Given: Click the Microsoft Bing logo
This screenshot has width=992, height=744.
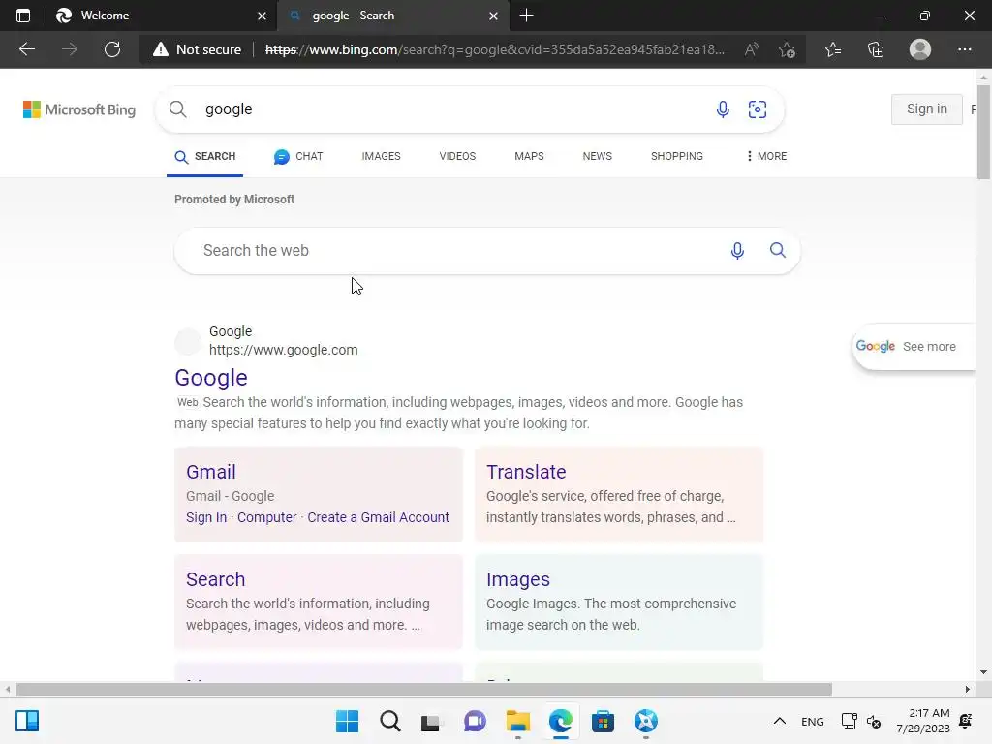Looking at the screenshot, I should coord(79,109).
